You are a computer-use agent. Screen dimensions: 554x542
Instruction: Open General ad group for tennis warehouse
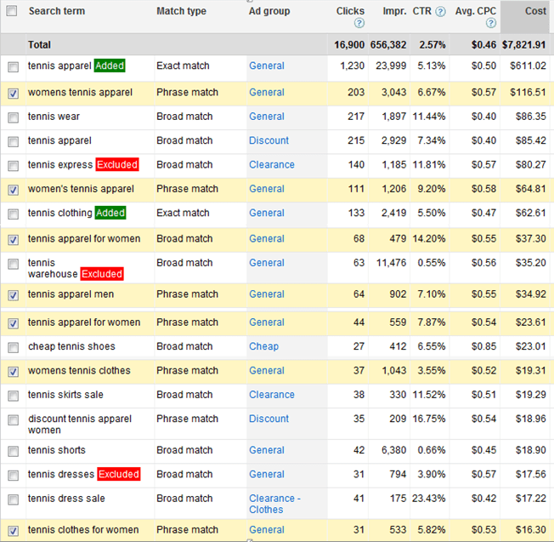[267, 263]
